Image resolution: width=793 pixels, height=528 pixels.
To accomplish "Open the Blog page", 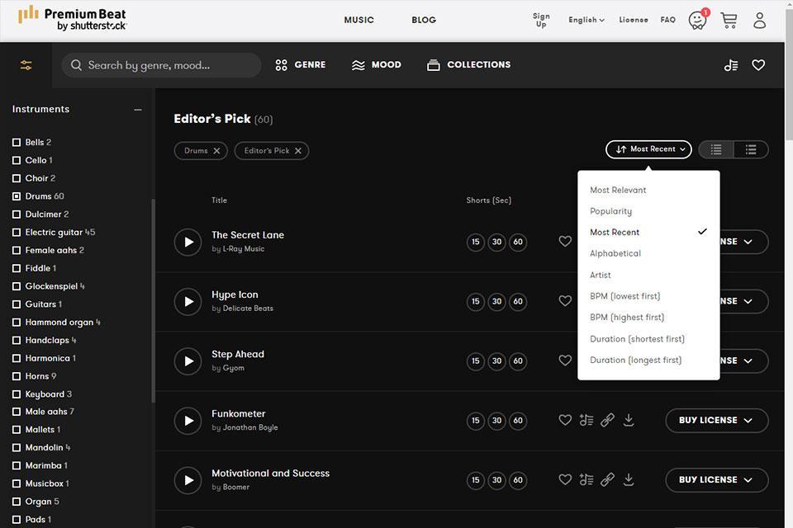I will coord(424,20).
